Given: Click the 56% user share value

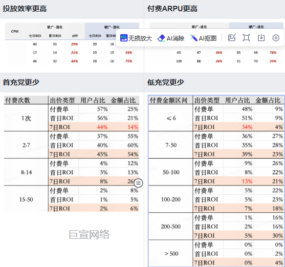Looking at the screenshot, I should tap(102, 118).
